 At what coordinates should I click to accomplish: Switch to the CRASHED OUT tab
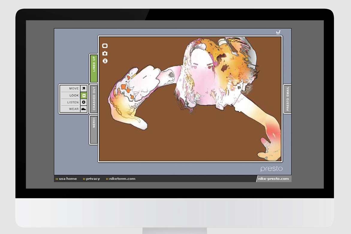click(94, 99)
